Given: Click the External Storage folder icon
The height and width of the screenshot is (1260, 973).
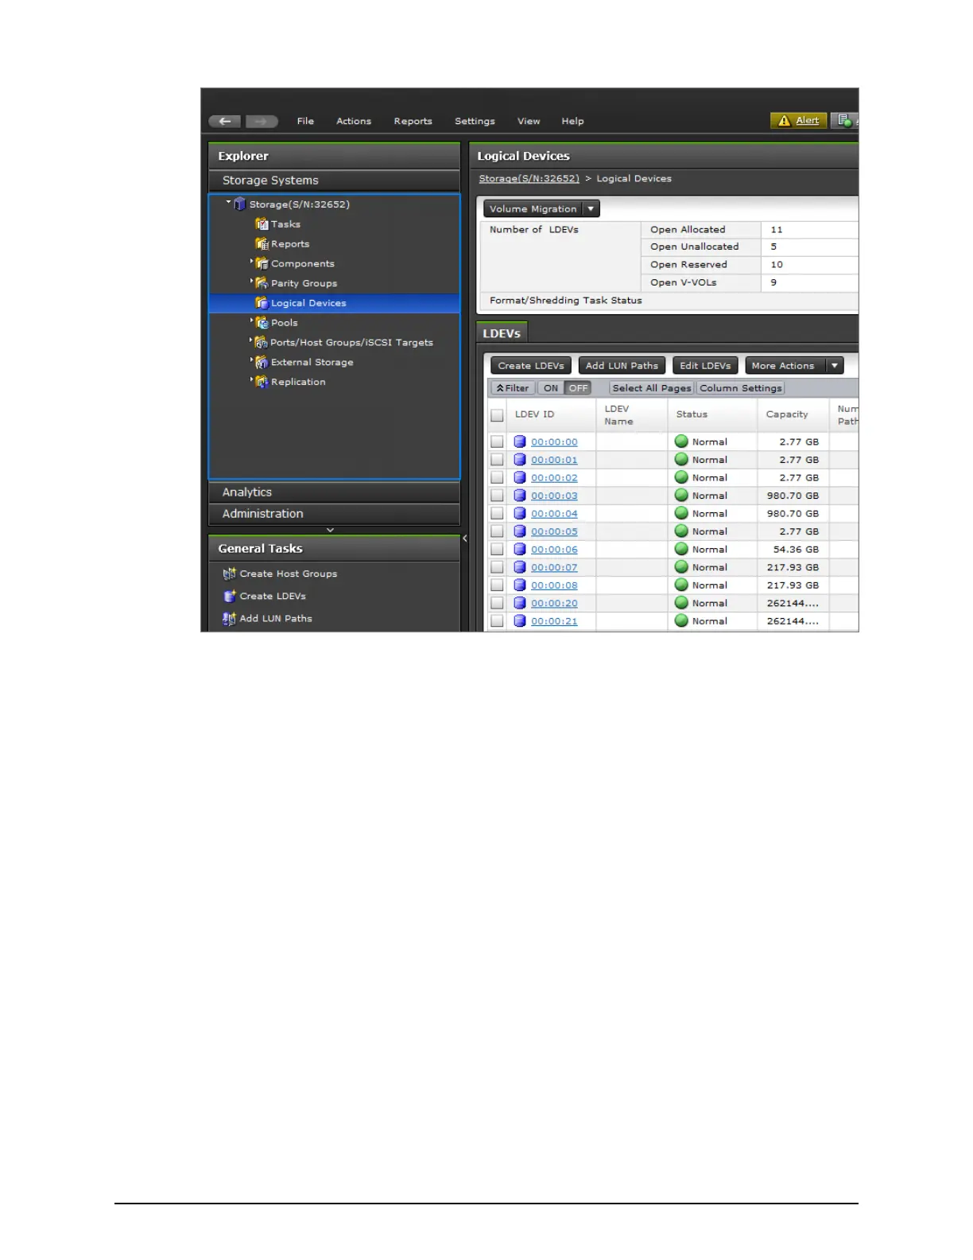Looking at the screenshot, I should [x=262, y=362].
